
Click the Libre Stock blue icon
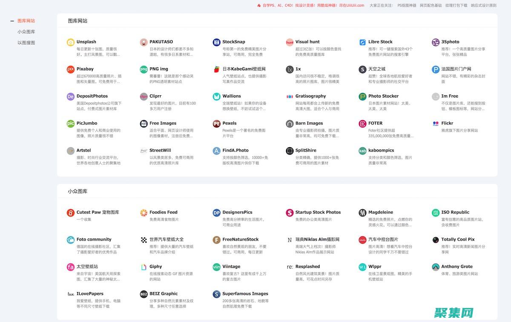click(362, 42)
